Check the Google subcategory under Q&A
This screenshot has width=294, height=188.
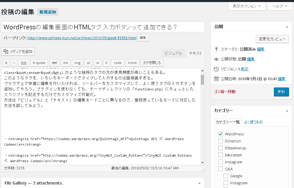(x=226, y=176)
